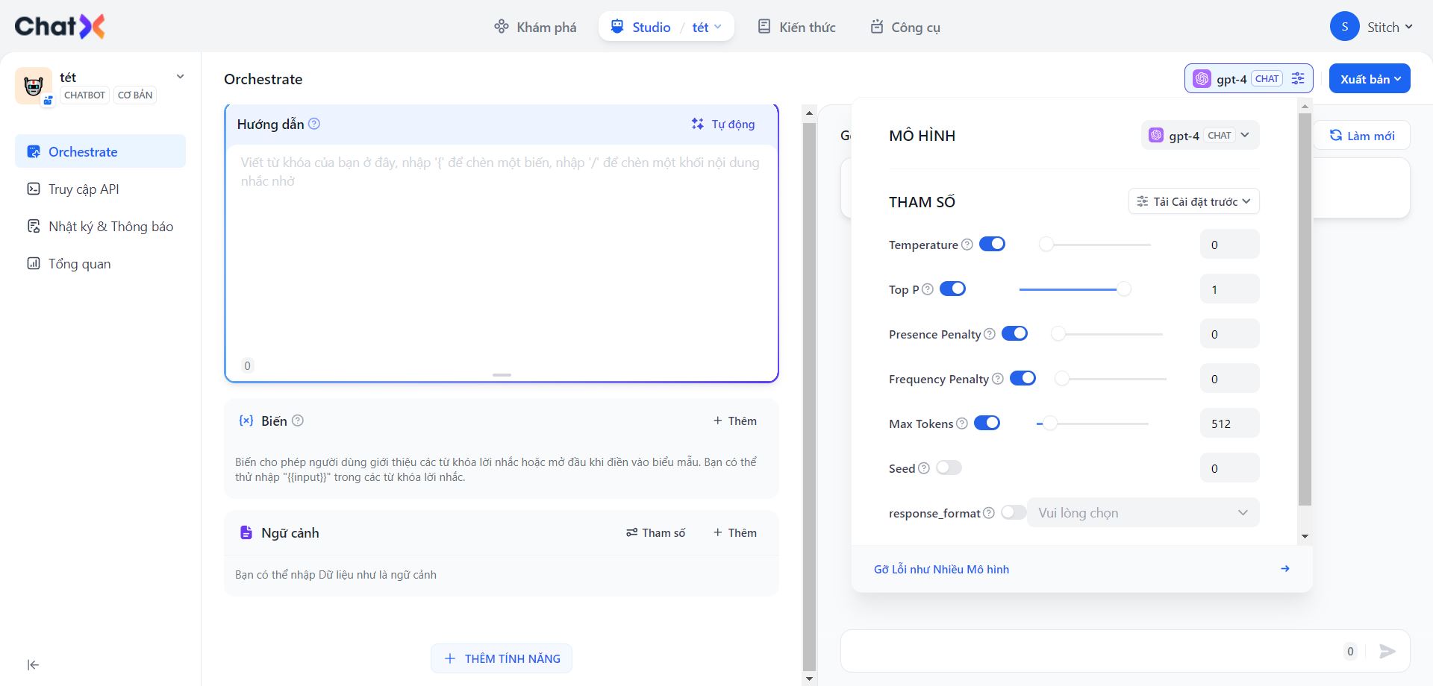Viewport: 1433px width, 686px height.
Task: Click the THÊM TÍNH NĂNG button
Action: (502, 659)
